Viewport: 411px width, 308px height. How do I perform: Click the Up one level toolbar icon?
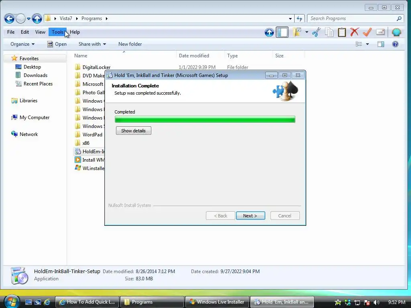coord(269,32)
